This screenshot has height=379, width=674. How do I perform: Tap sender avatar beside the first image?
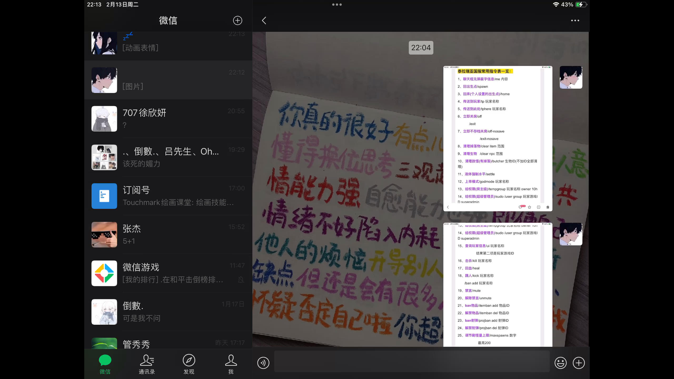(571, 77)
